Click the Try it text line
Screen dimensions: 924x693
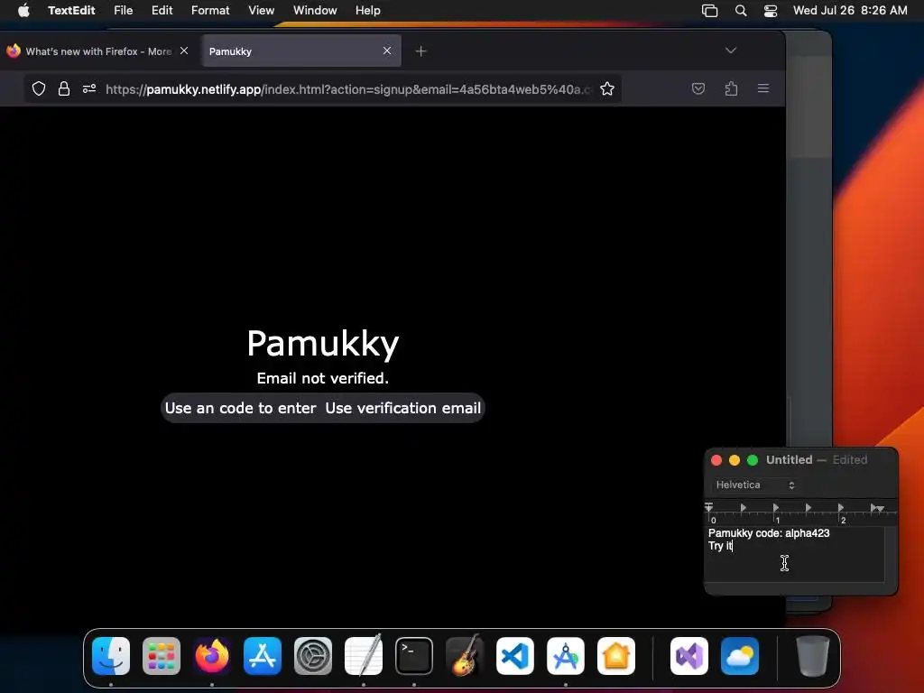(x=719, y=546)
